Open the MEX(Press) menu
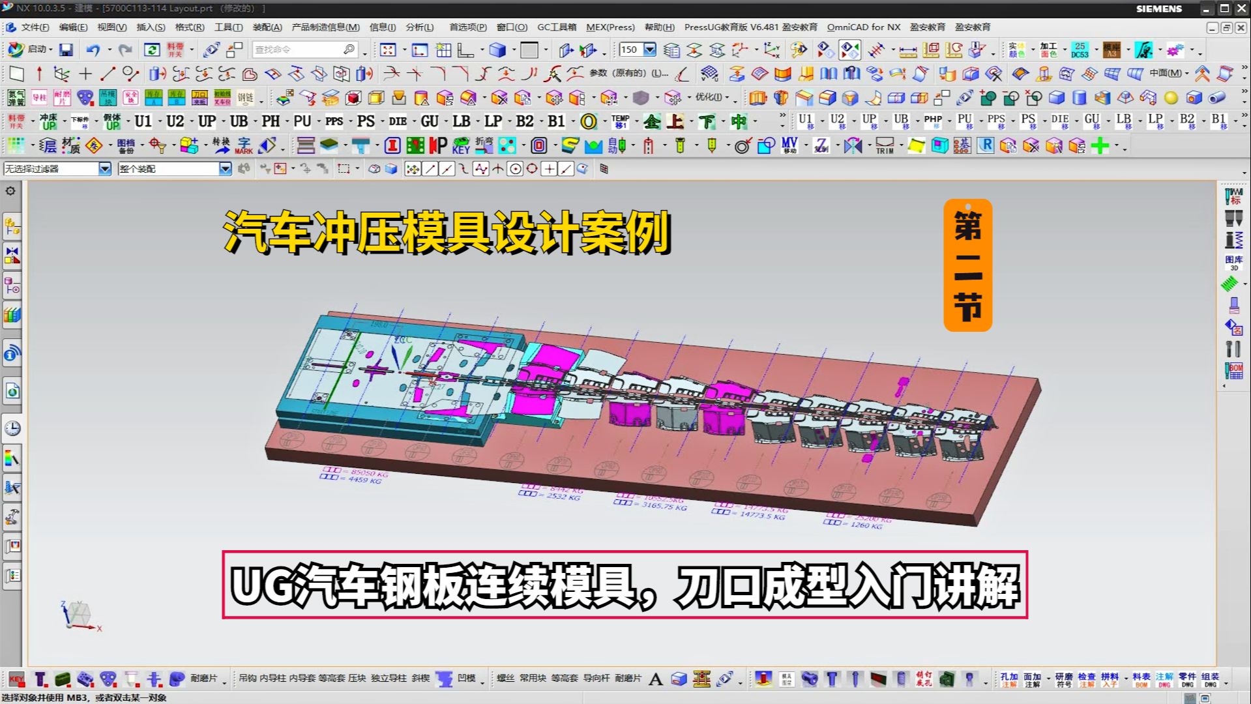This screenshot has width=1251, height=704. click(611, 27)
